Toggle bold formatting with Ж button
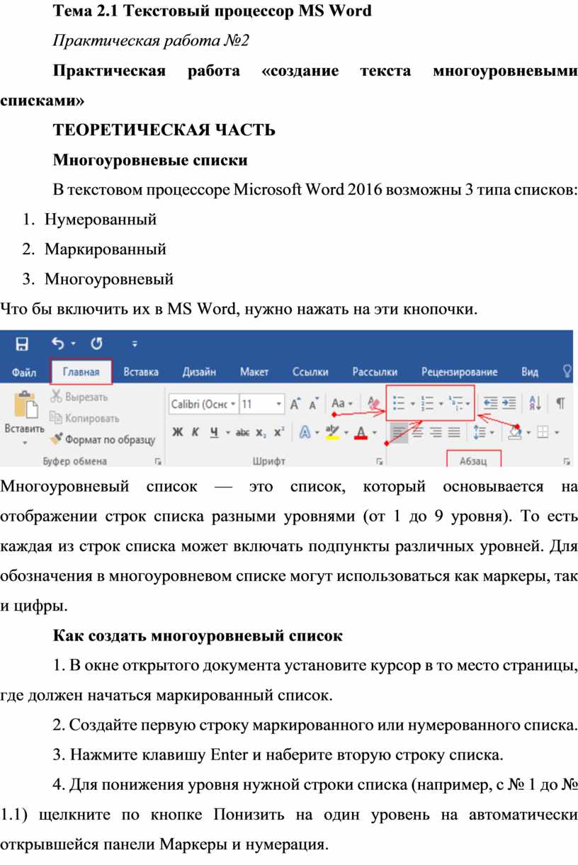 178,432
